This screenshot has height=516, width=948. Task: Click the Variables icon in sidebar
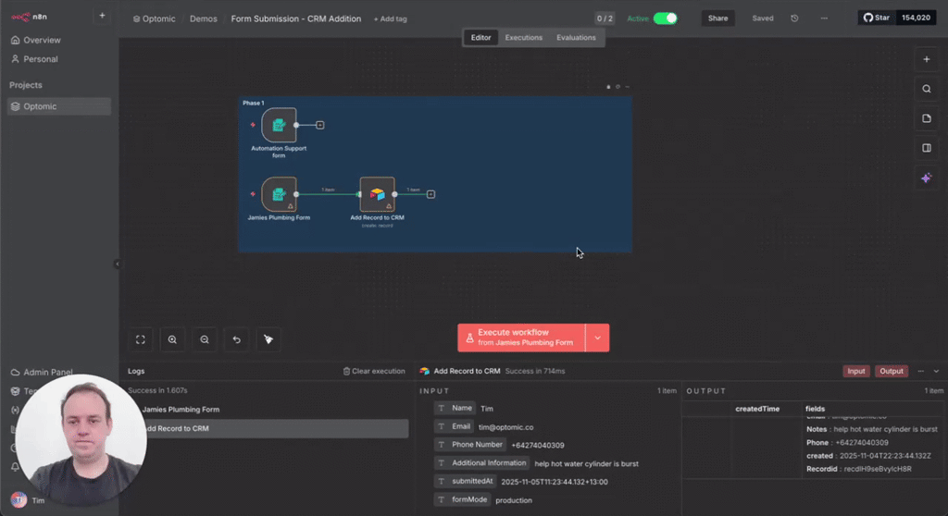point(15,411)
